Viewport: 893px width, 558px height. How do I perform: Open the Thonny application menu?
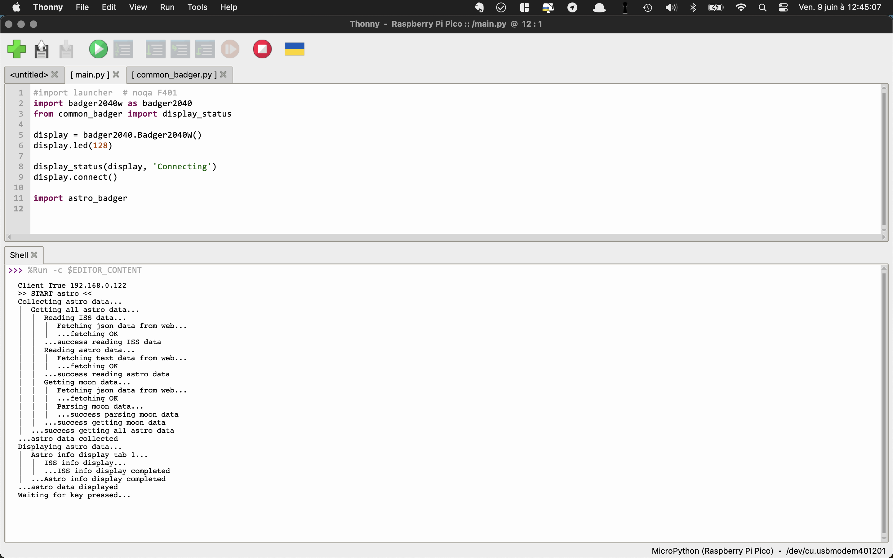pos(48,7)
